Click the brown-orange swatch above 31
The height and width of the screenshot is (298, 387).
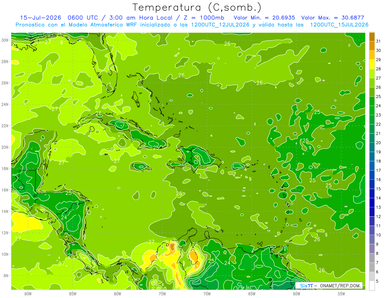point(372,36)
